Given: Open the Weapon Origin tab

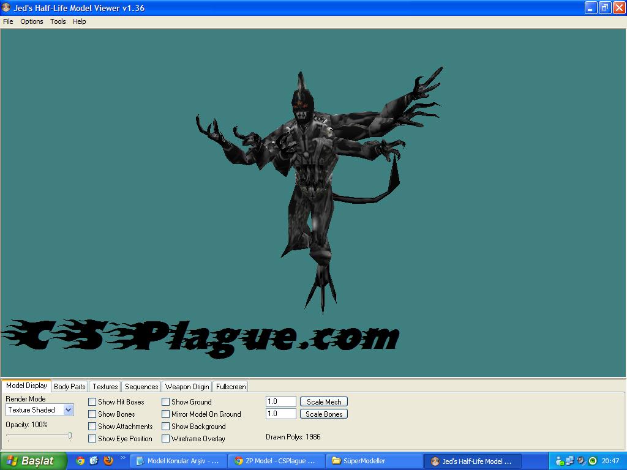Looking at the screenshot, I should point(187,387).
